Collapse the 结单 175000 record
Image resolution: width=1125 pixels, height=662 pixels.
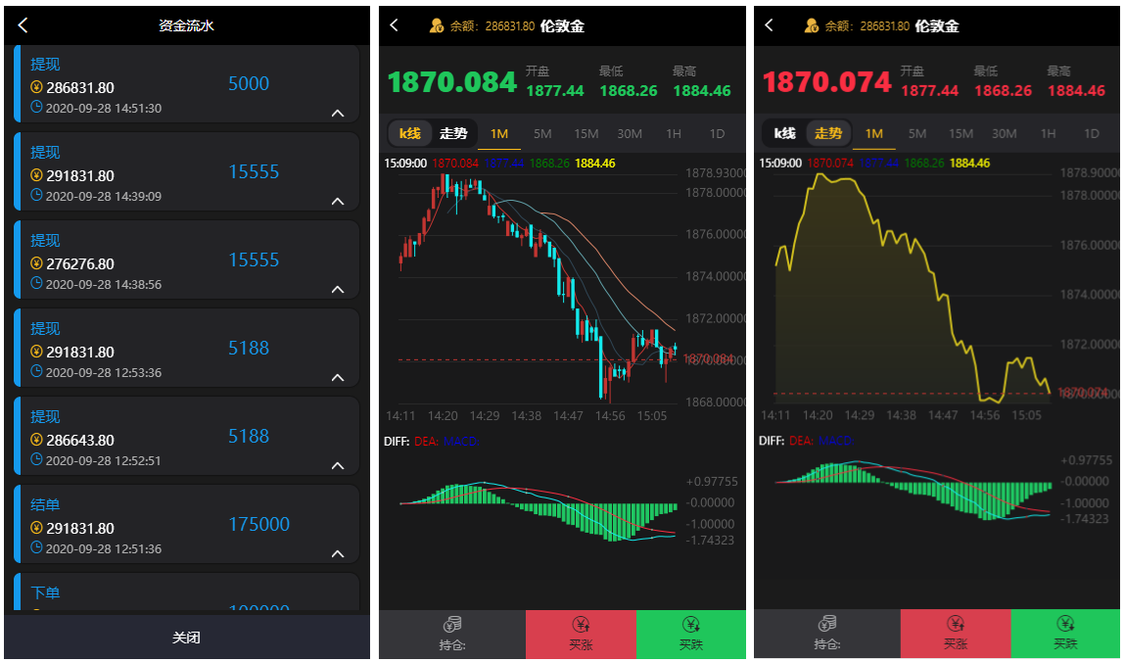(338, 554)
